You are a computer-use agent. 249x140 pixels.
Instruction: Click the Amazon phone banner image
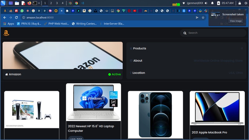click(x=63, y=55)
